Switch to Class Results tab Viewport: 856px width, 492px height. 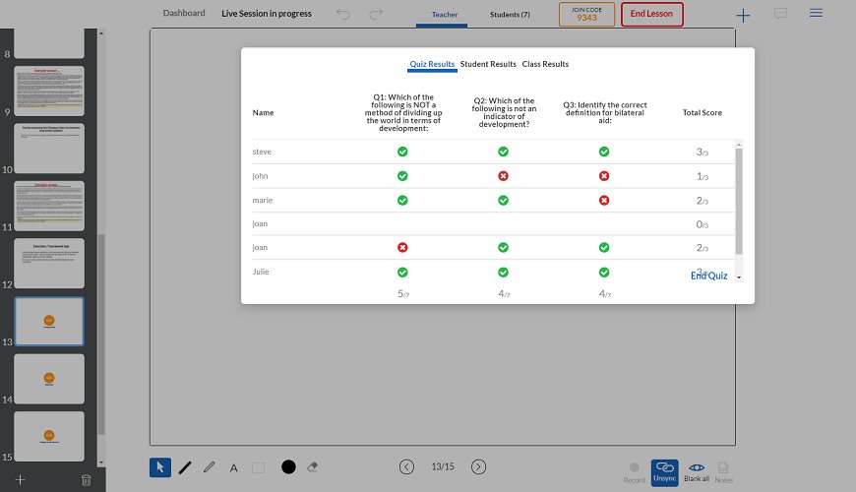pos(545,64)
